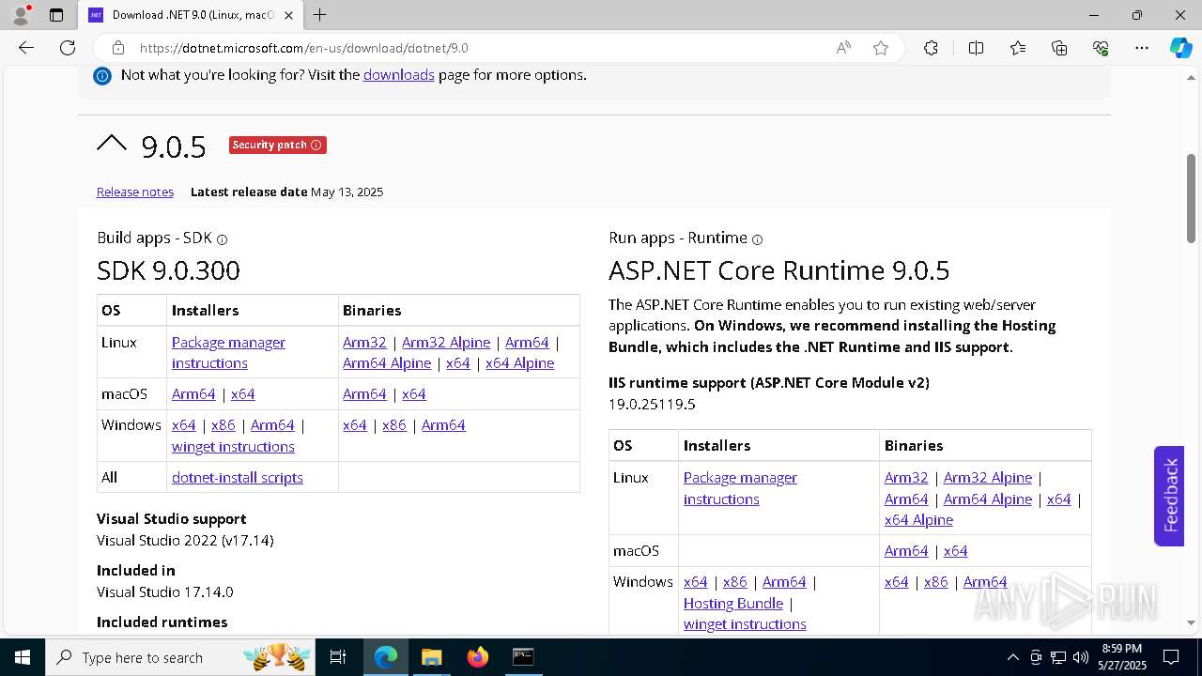Screen dimensions: 1202x676
Task: Show hidden system tray icons
Action: pyautogui.click(x=1012, y=657)
